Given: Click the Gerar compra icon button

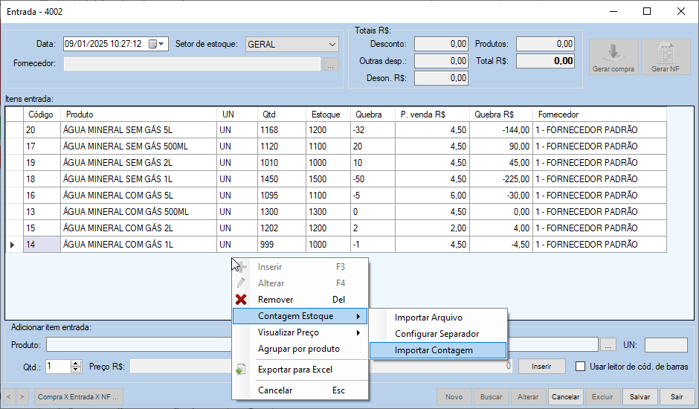Looking at the screenshot, I should coord(613,57).
